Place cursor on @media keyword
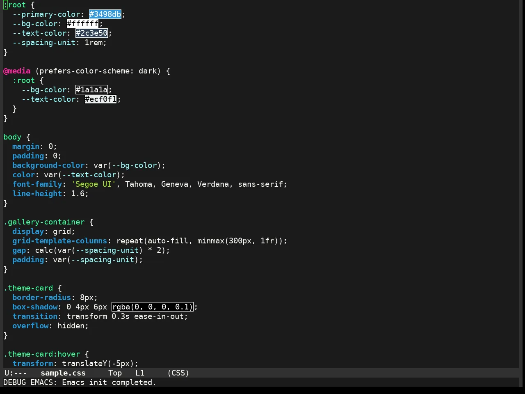525x394 pixels. (17, 71)
